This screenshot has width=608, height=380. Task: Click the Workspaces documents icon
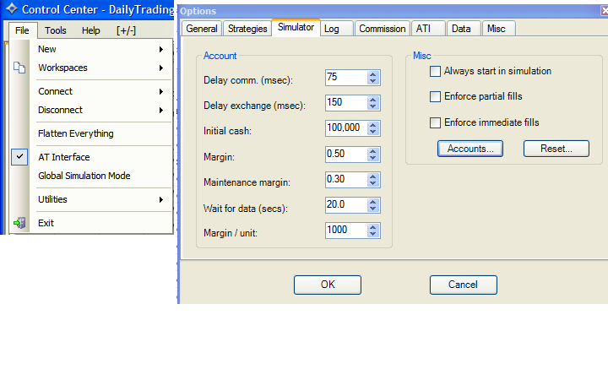click(19, 68)
